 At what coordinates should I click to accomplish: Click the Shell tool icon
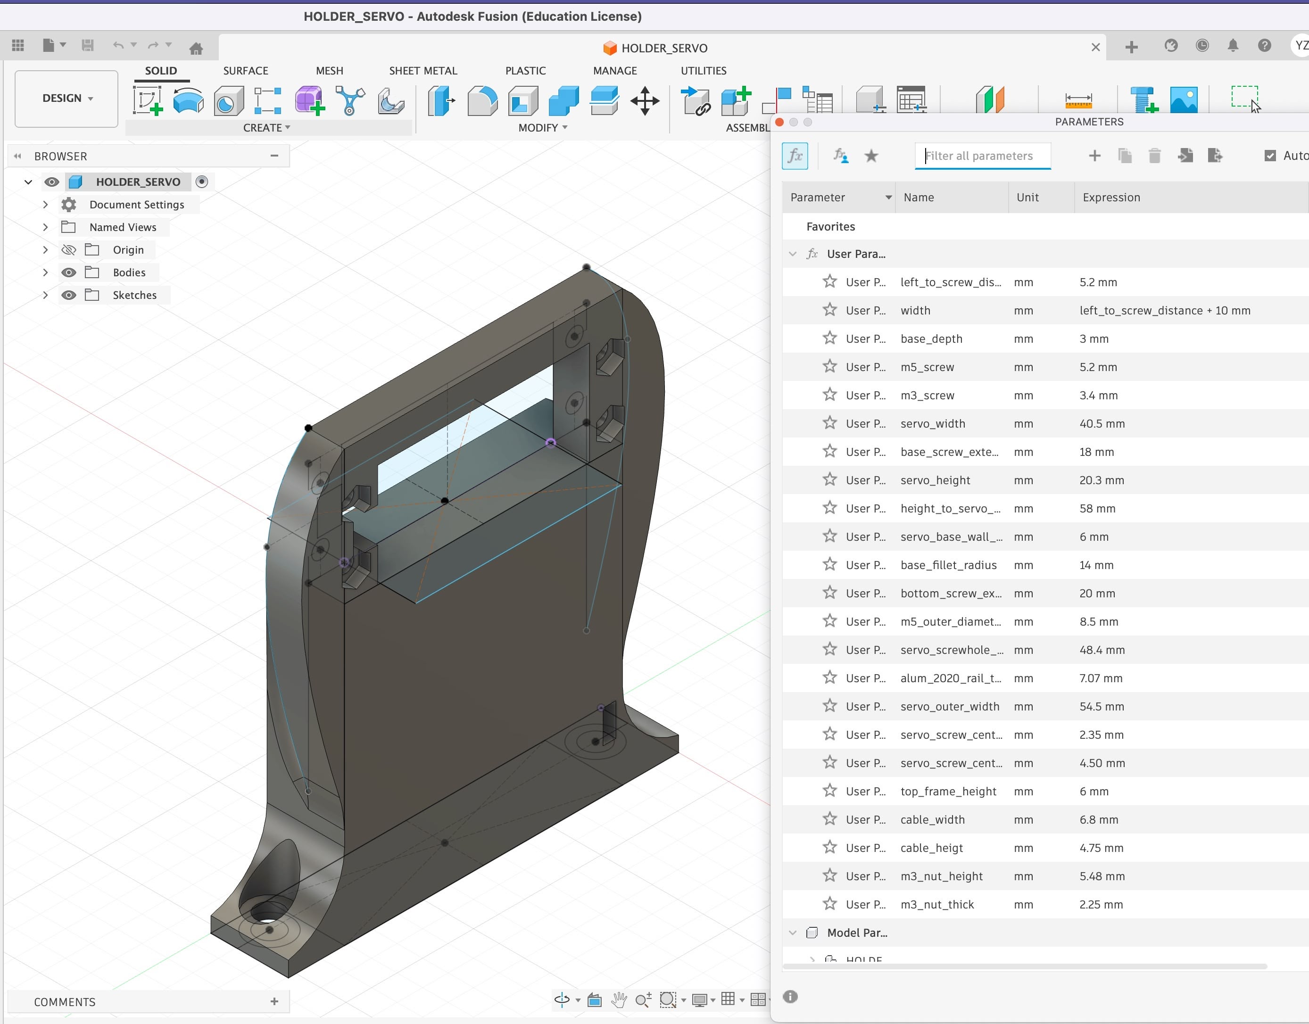[522, 100]
